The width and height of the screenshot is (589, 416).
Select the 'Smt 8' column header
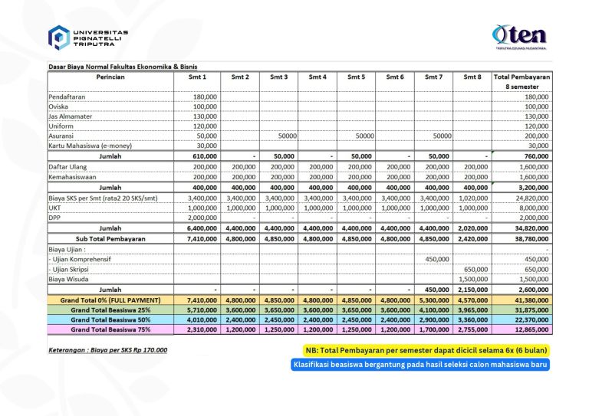click(472, 77)
